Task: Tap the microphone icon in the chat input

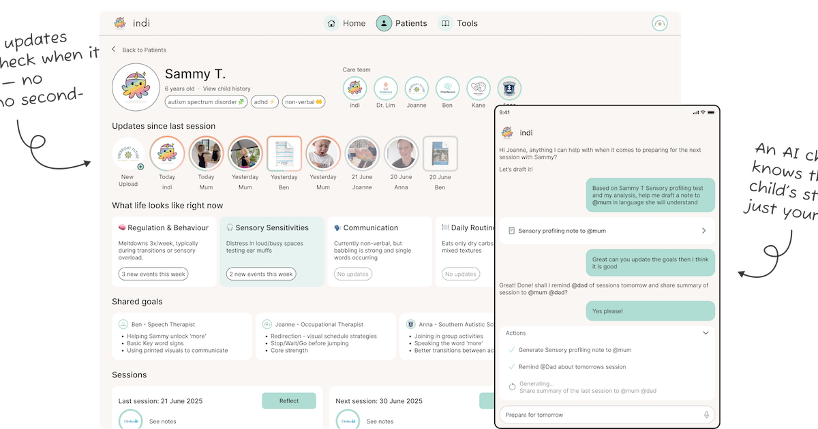Action: (x=707, y=414)
